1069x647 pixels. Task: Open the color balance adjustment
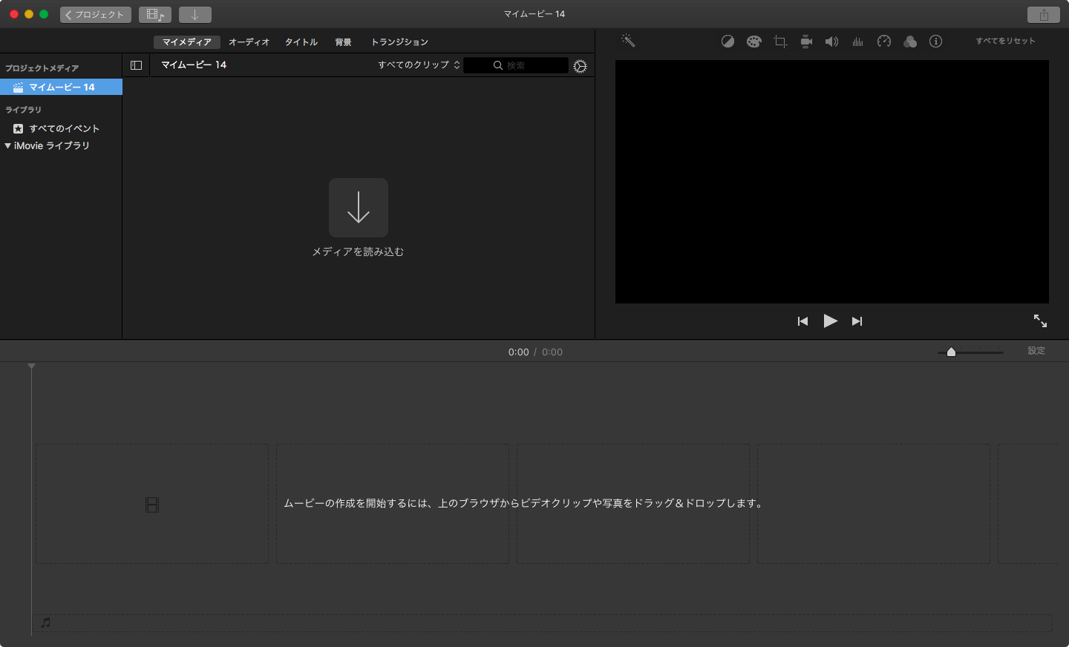[728, 42]
